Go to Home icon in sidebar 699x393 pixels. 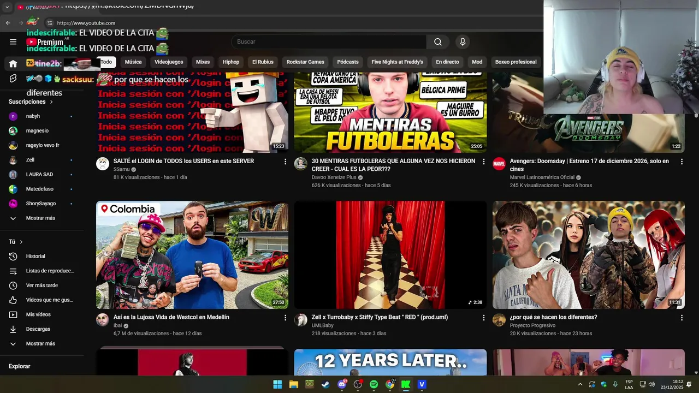[x=13, y=63]
